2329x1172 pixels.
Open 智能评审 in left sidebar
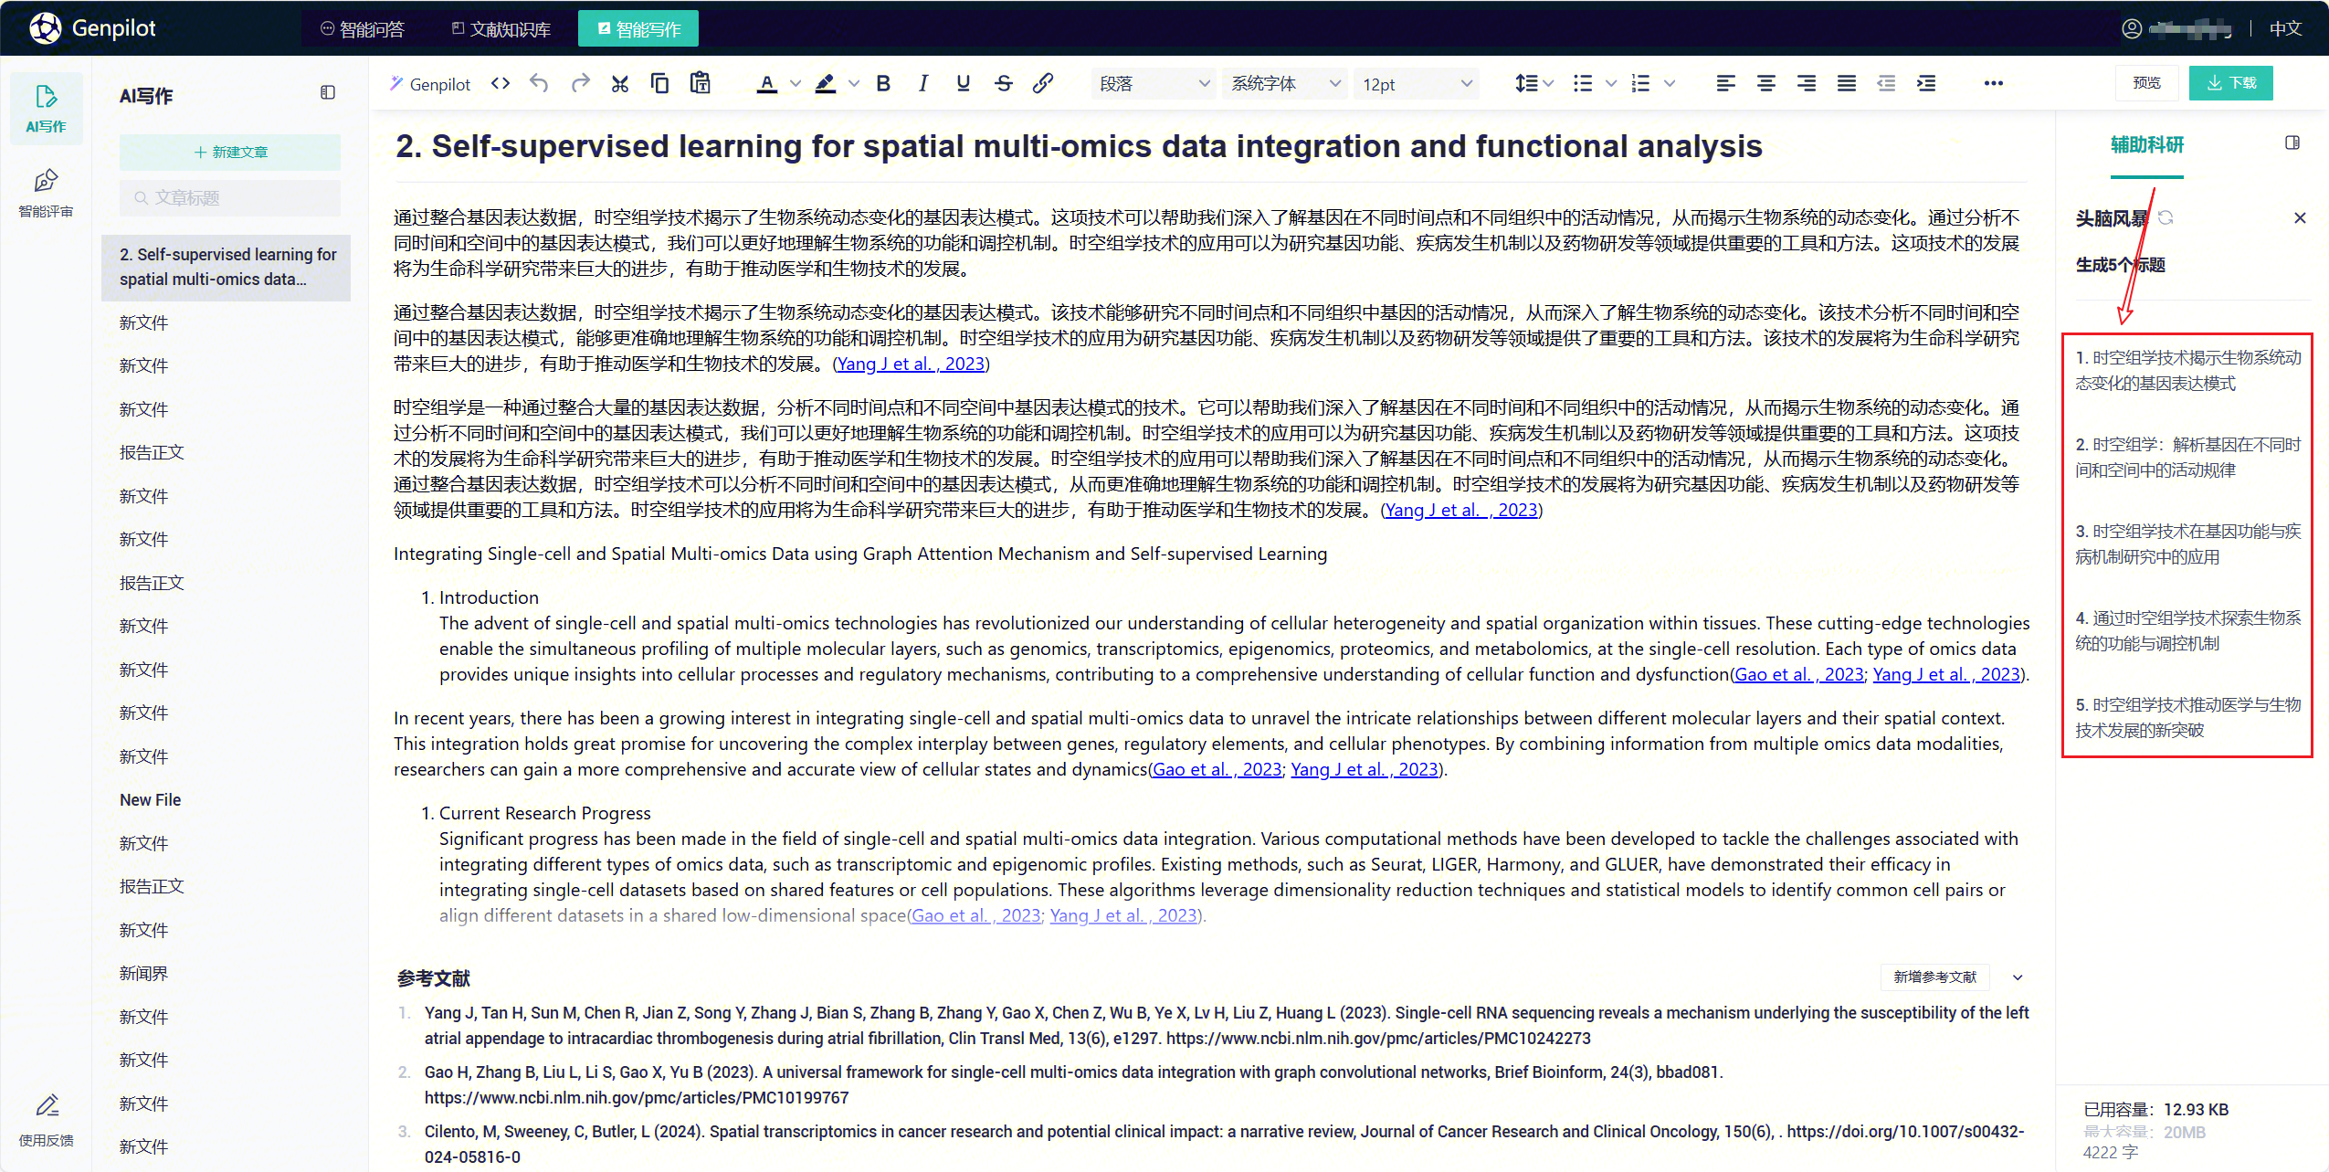point(46,193)
